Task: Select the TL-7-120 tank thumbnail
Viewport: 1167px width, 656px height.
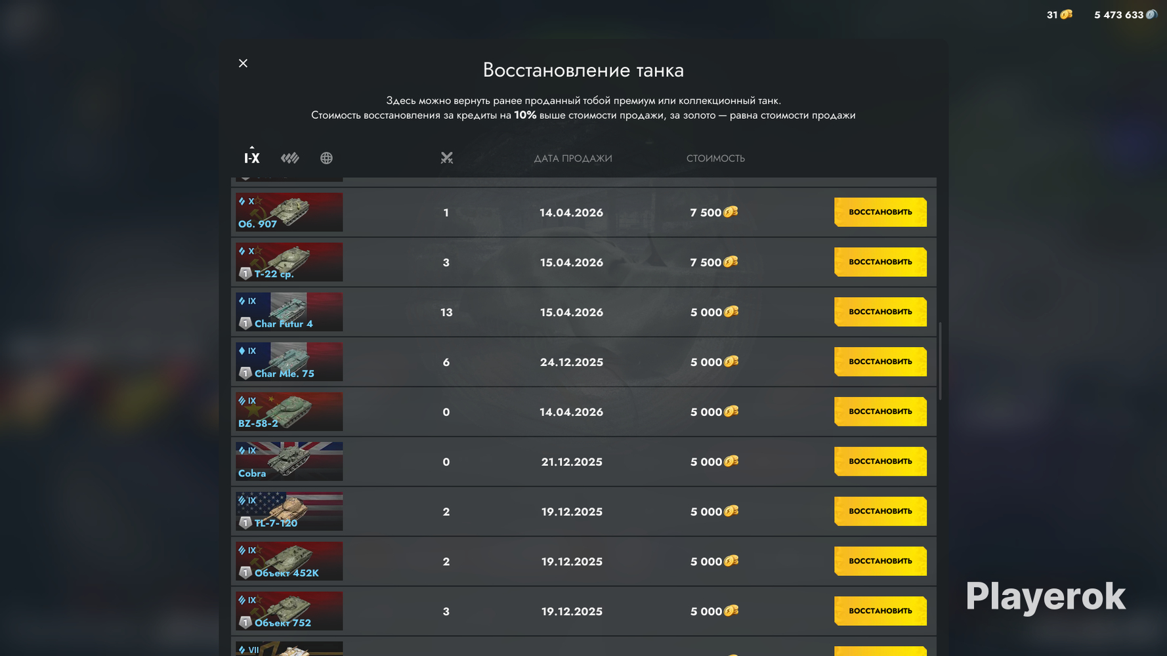Action: [x=289, y=511]
